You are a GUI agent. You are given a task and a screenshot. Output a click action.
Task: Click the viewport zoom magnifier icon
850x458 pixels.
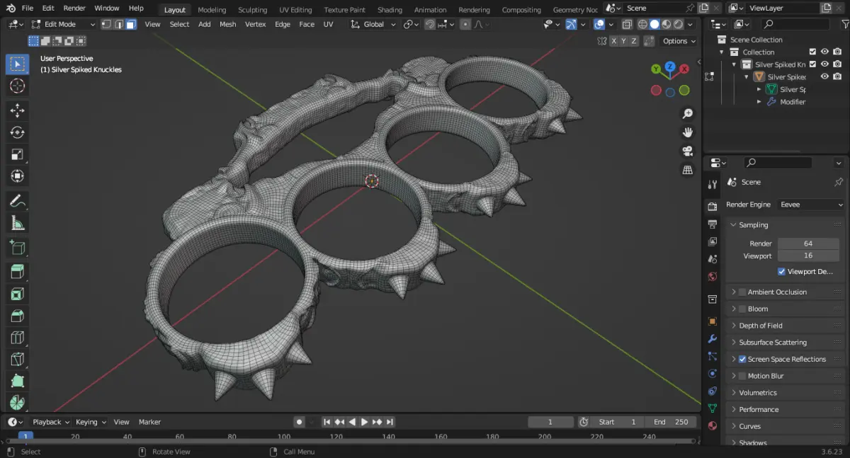tap(687, 114)
